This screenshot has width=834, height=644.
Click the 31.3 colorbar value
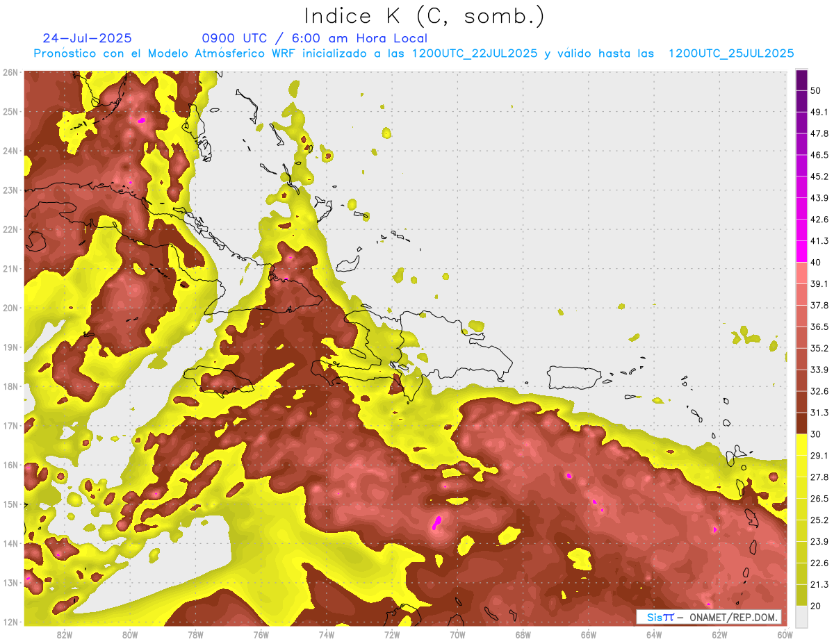click(819, 413)
